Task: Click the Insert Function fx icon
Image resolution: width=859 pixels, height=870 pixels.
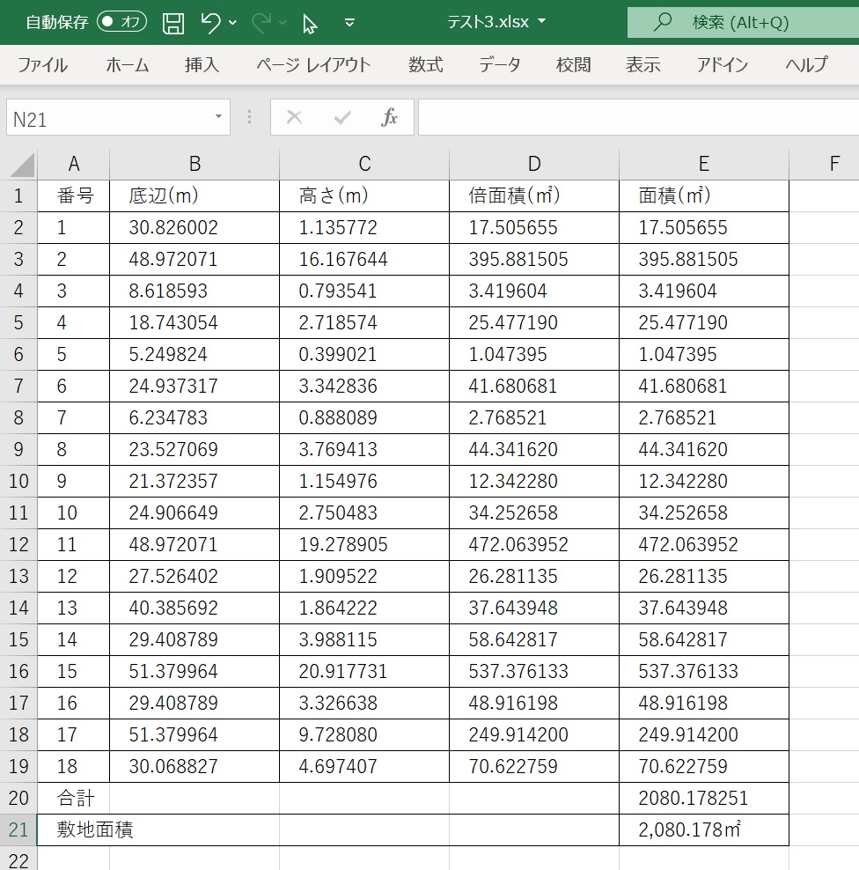Action: click(x=389, y=118)
